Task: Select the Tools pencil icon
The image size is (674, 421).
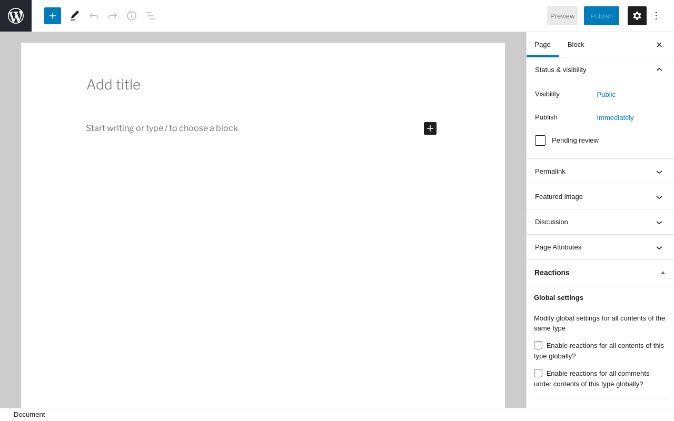Action: coord(75,16)
